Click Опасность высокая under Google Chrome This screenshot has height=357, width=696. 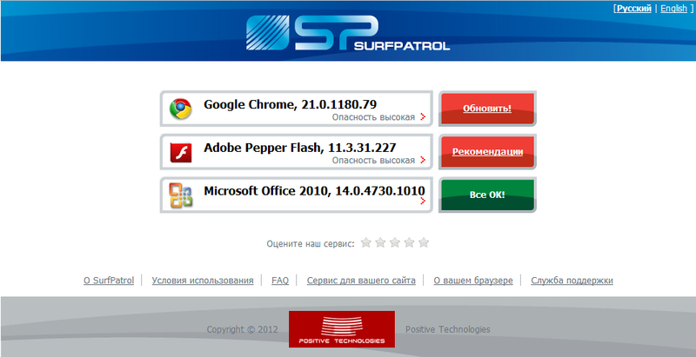(x=374, y=117)
